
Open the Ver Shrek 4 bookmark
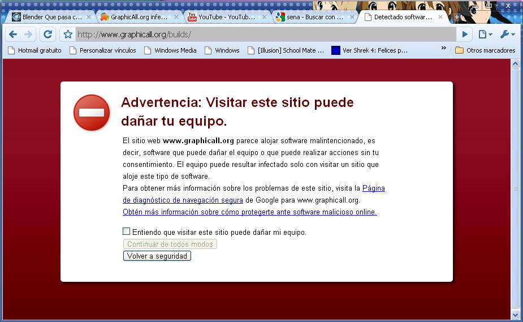coord(370,50)
